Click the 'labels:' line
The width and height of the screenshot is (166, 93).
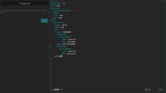56,13
